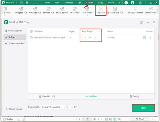Open To Searchable PDF ribbon tool

point(115,10)
